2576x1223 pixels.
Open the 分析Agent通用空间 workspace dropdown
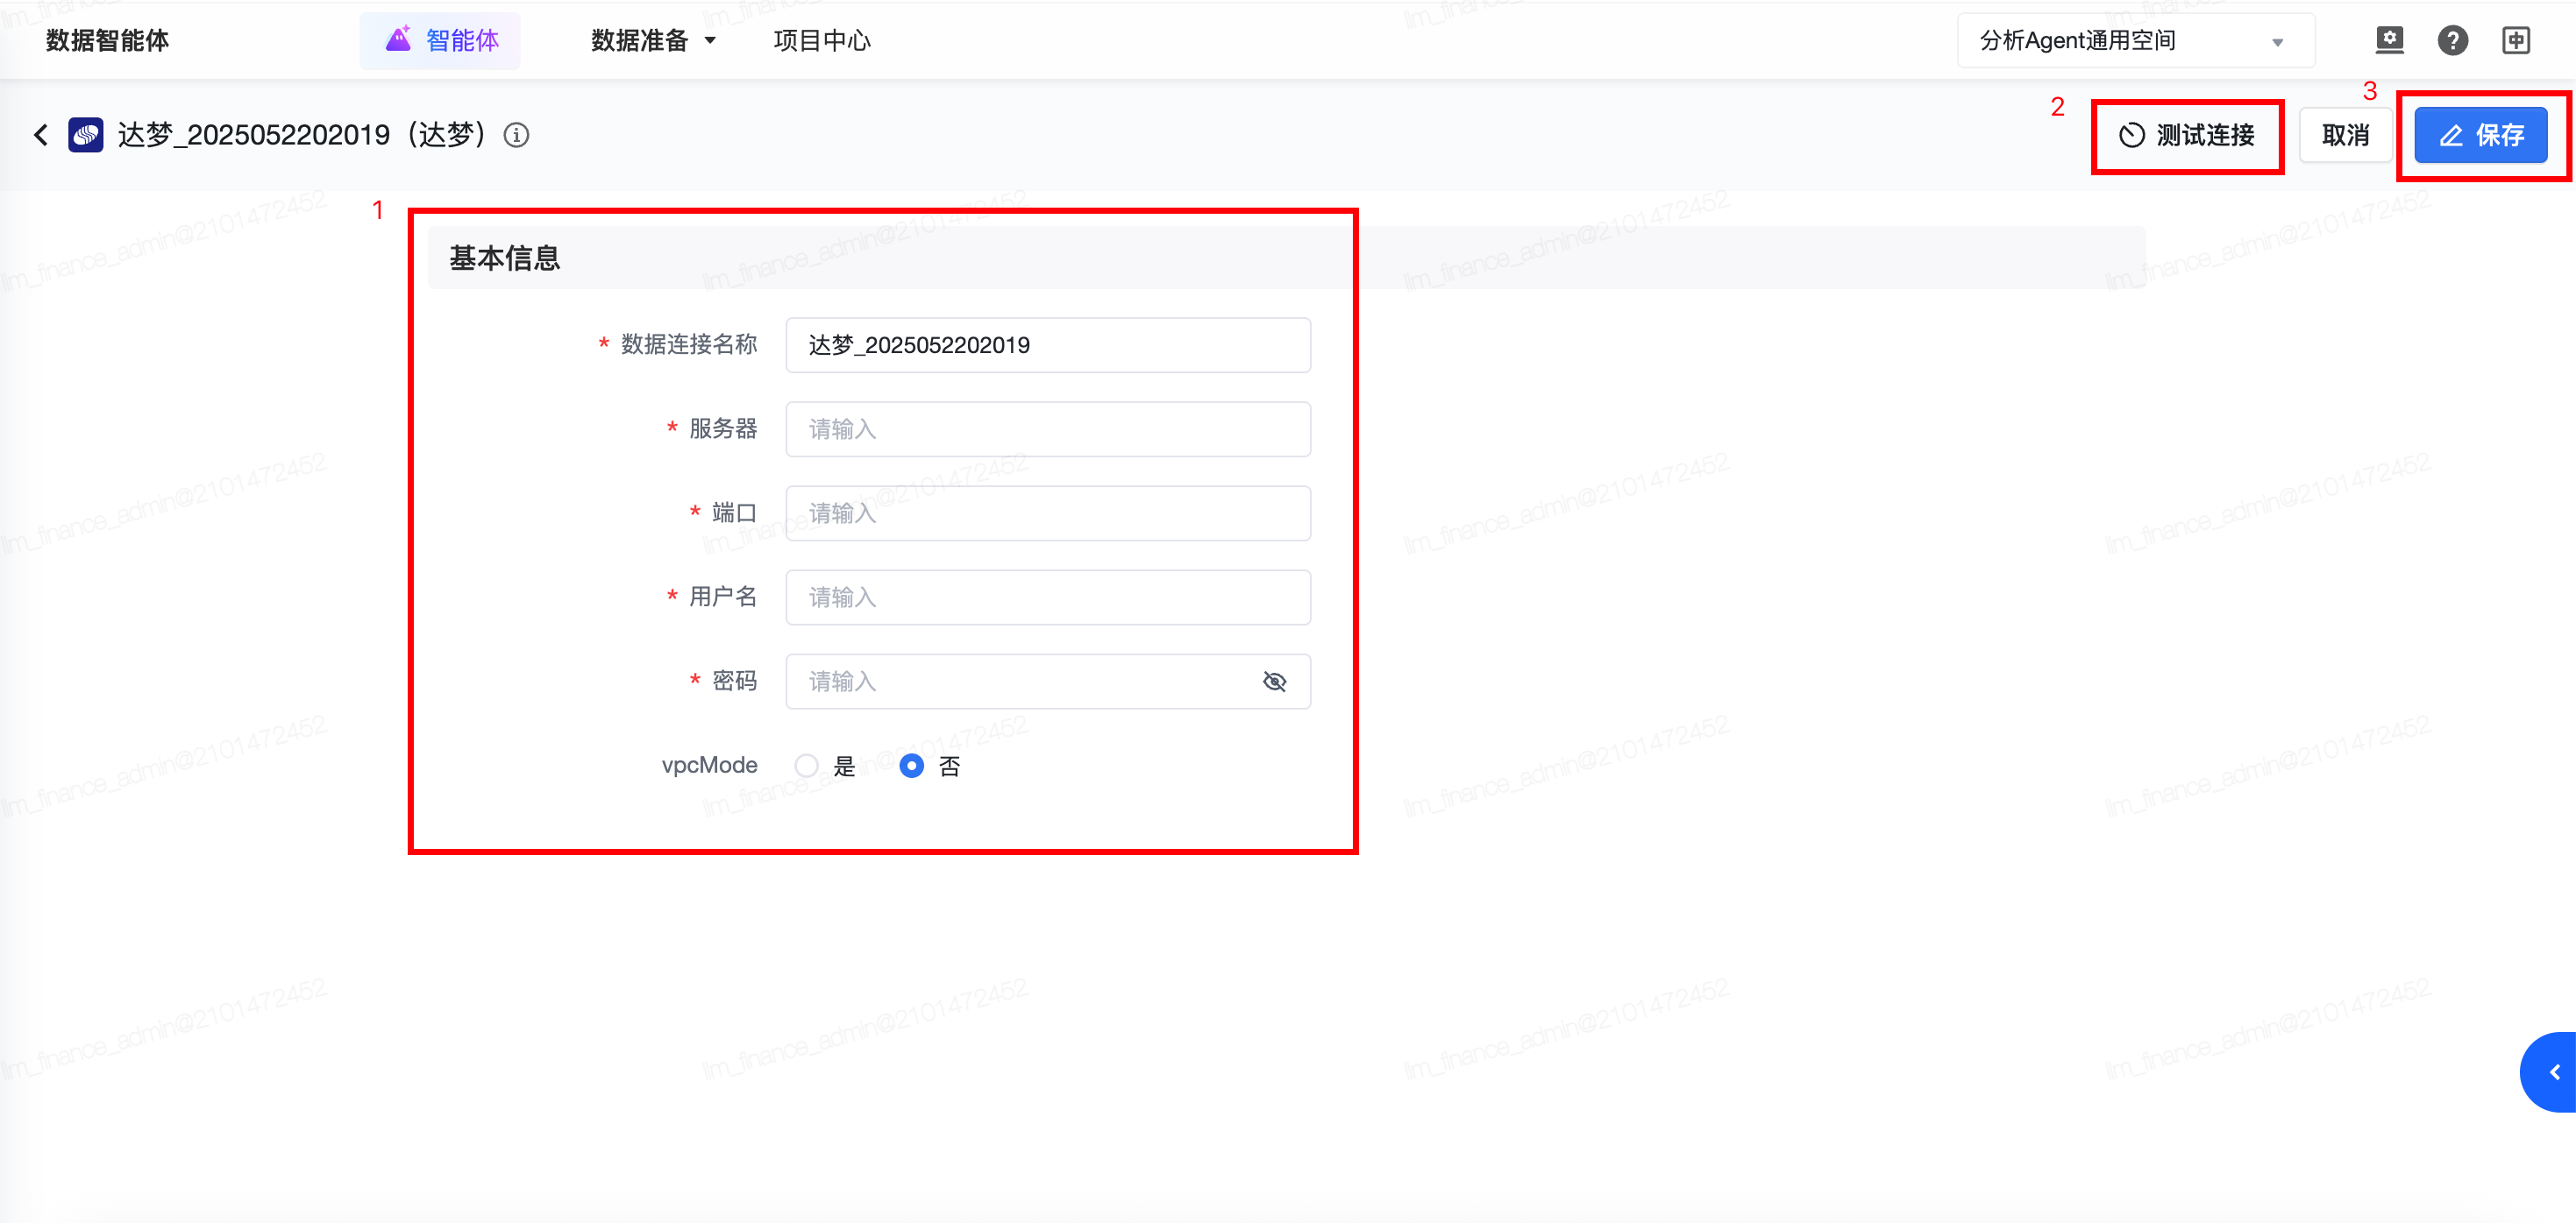click(x=2135, y=41)
